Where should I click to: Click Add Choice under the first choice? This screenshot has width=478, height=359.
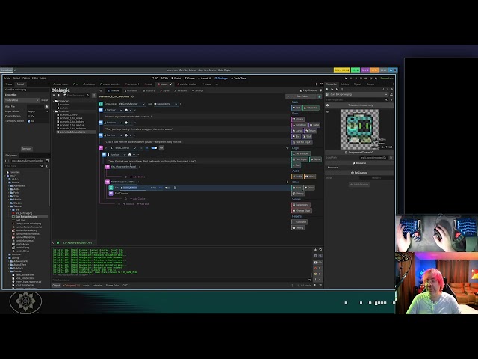point(137,177)
